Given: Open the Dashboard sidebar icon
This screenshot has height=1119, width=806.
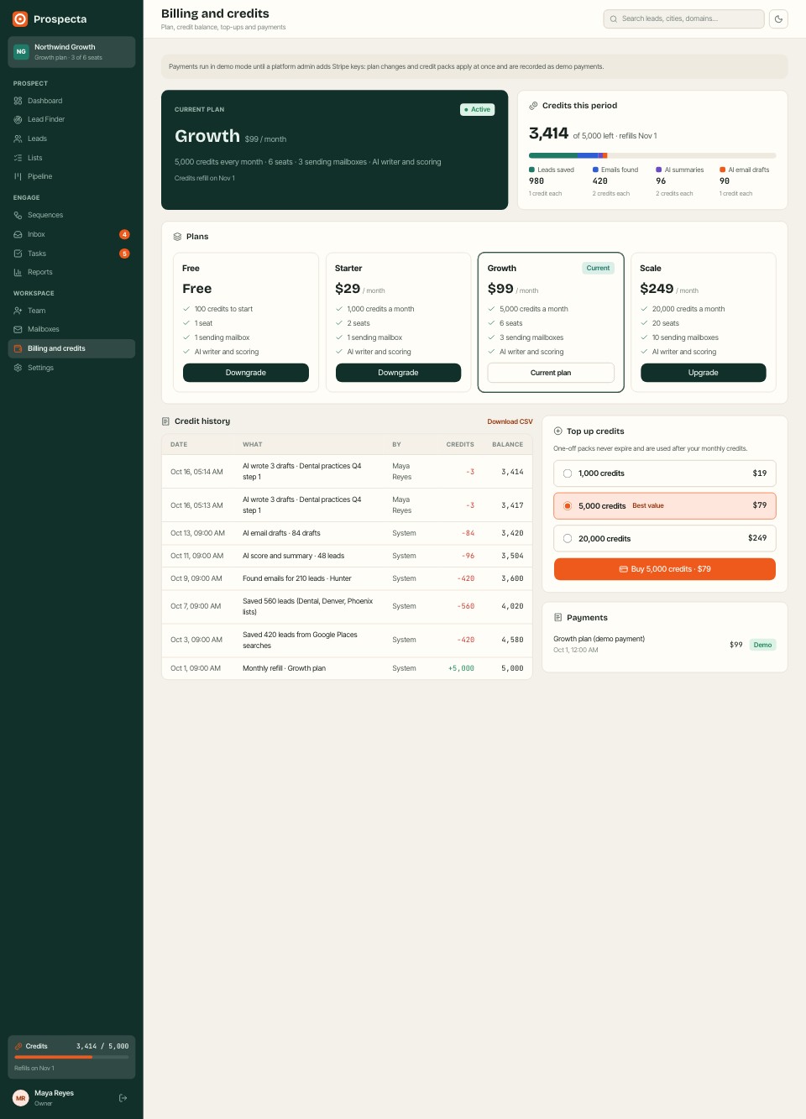Looking at the screenshot, I should pyautogui.click(x=18, y=101).
